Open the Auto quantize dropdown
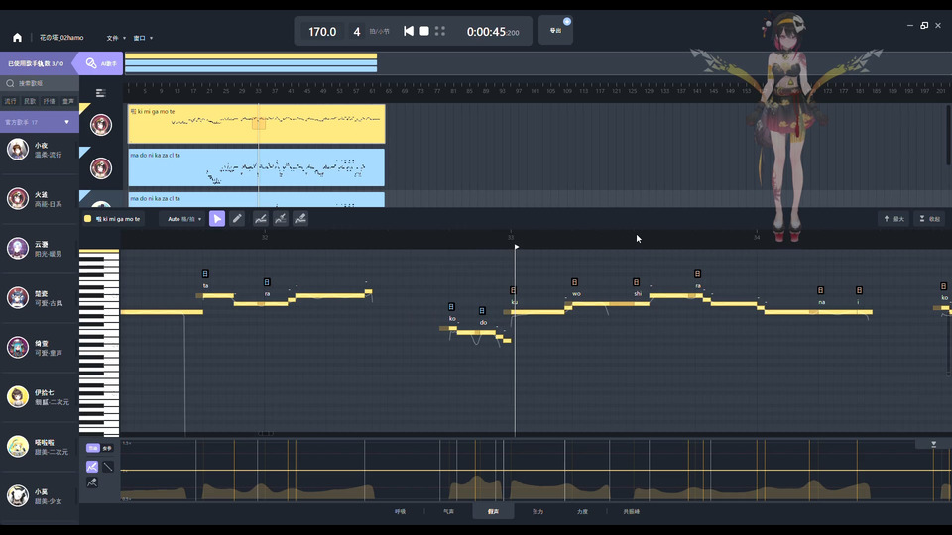Viewport: 952px width, 535px height. [184, 219]
